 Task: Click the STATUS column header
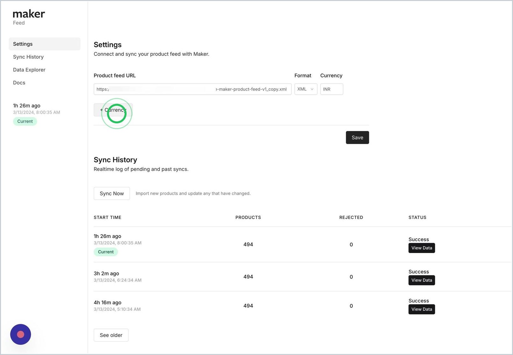click(417, 217)
